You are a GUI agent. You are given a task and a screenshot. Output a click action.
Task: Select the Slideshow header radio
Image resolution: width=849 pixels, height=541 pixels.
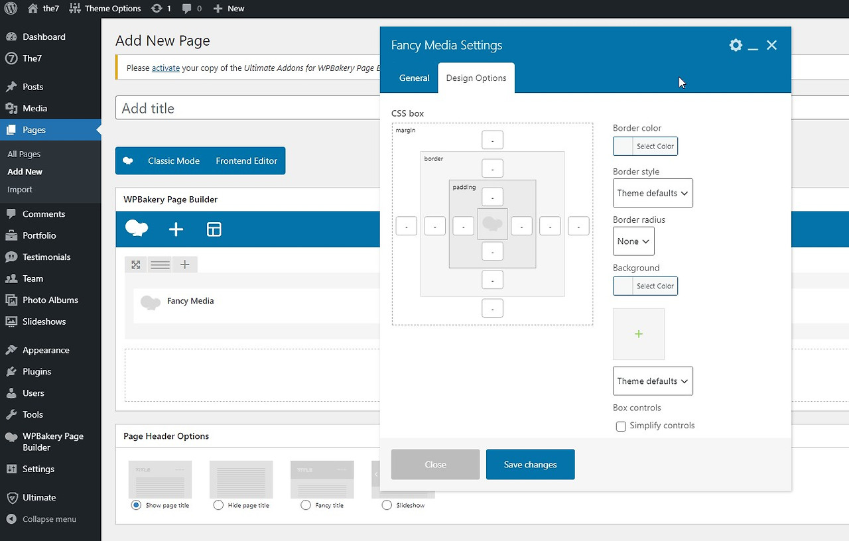point(387,505)
